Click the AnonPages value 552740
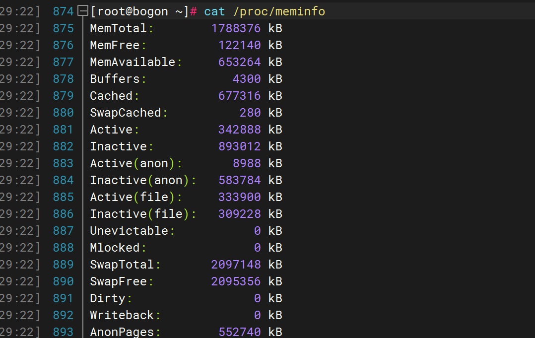Screen dimensions: 535x338 coord(240,332)
